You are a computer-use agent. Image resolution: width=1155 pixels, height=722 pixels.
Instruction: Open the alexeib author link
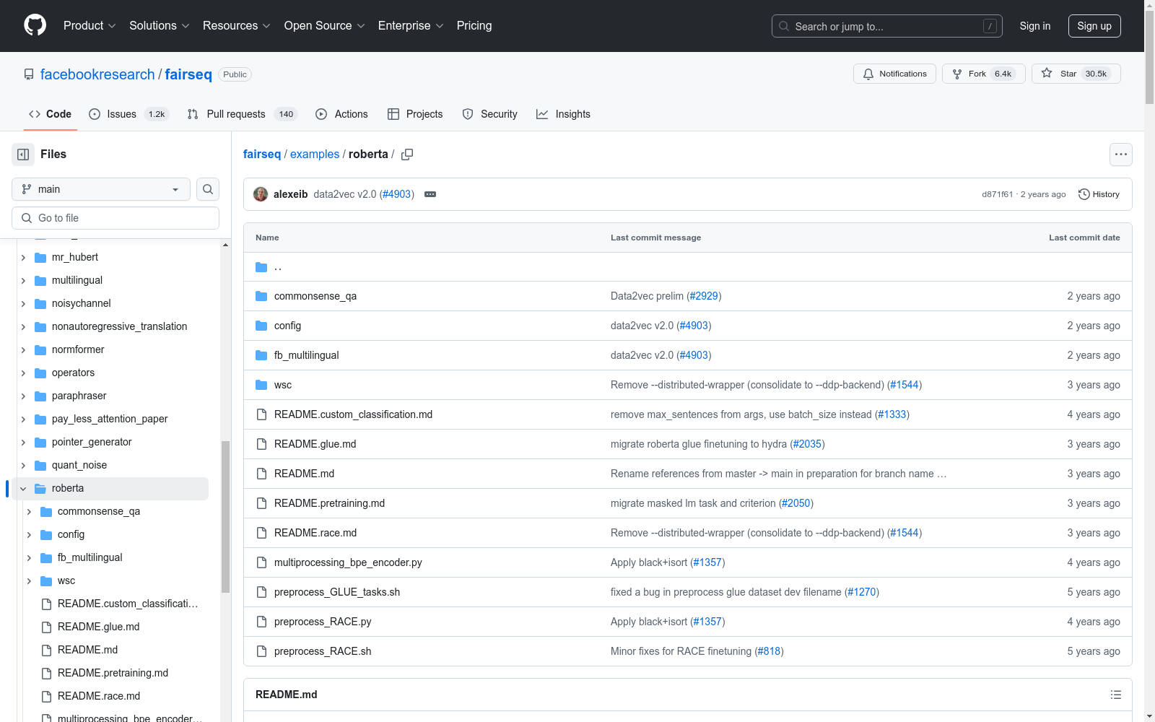click(x=290, y=194)
